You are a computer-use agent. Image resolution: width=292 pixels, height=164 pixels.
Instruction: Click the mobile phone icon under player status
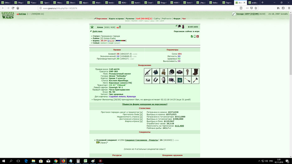point(195,36)
